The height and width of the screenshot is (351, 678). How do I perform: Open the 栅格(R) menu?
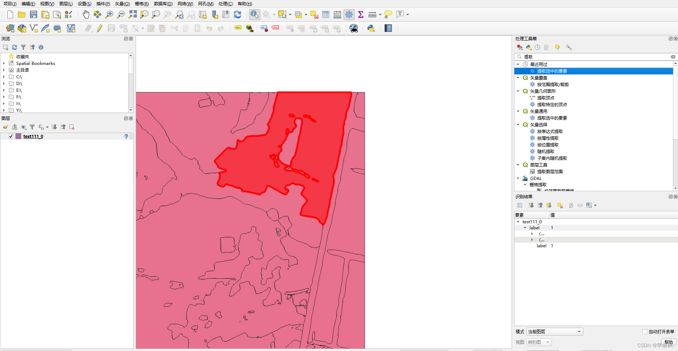[141, 4]
